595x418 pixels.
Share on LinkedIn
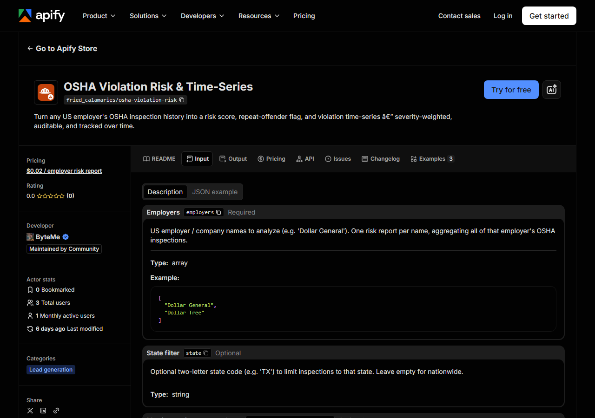pos(43,411)
